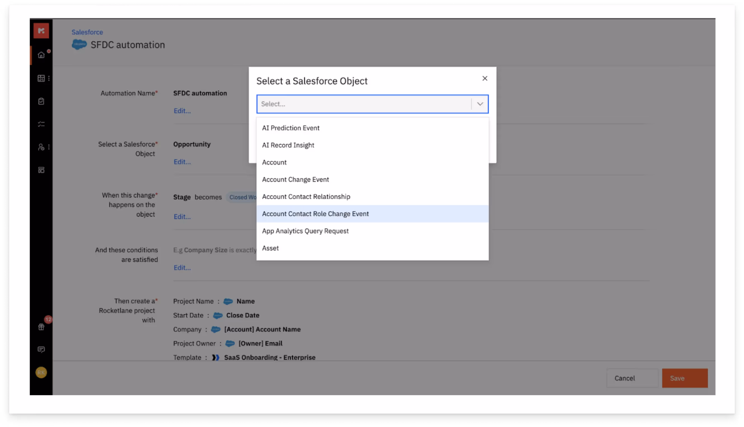Expand the Select dropdown chevron
Viewport: 744px width, 427px height.
pos(480,104)
